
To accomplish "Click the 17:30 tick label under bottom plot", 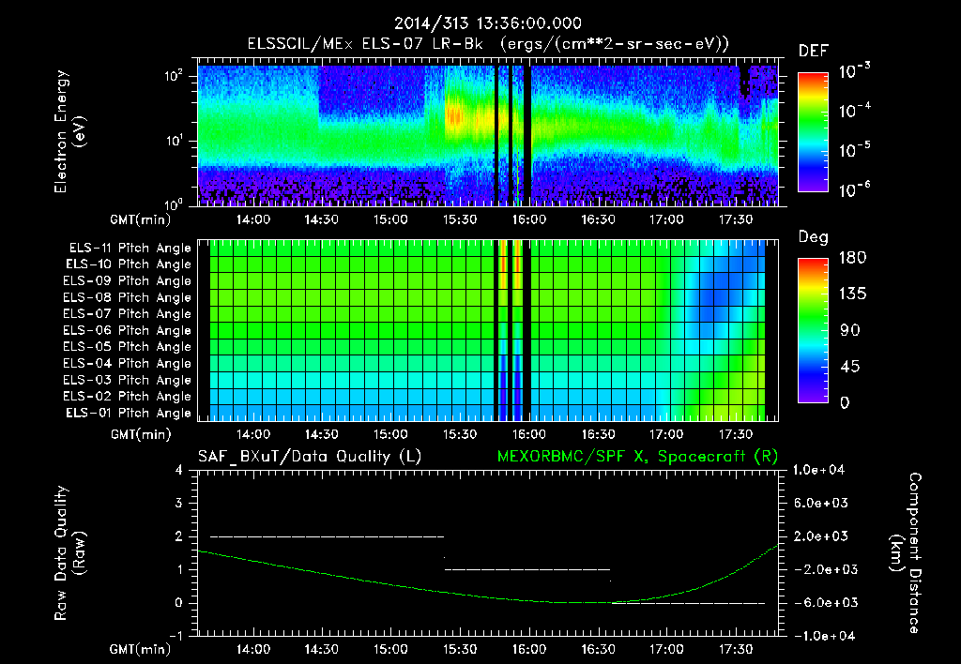I will pyautogui.click(x=736, y=649).
